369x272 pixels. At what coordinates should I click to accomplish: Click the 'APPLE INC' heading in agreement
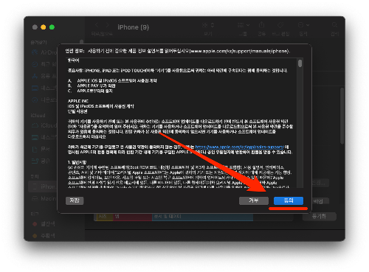coord(78,101)
